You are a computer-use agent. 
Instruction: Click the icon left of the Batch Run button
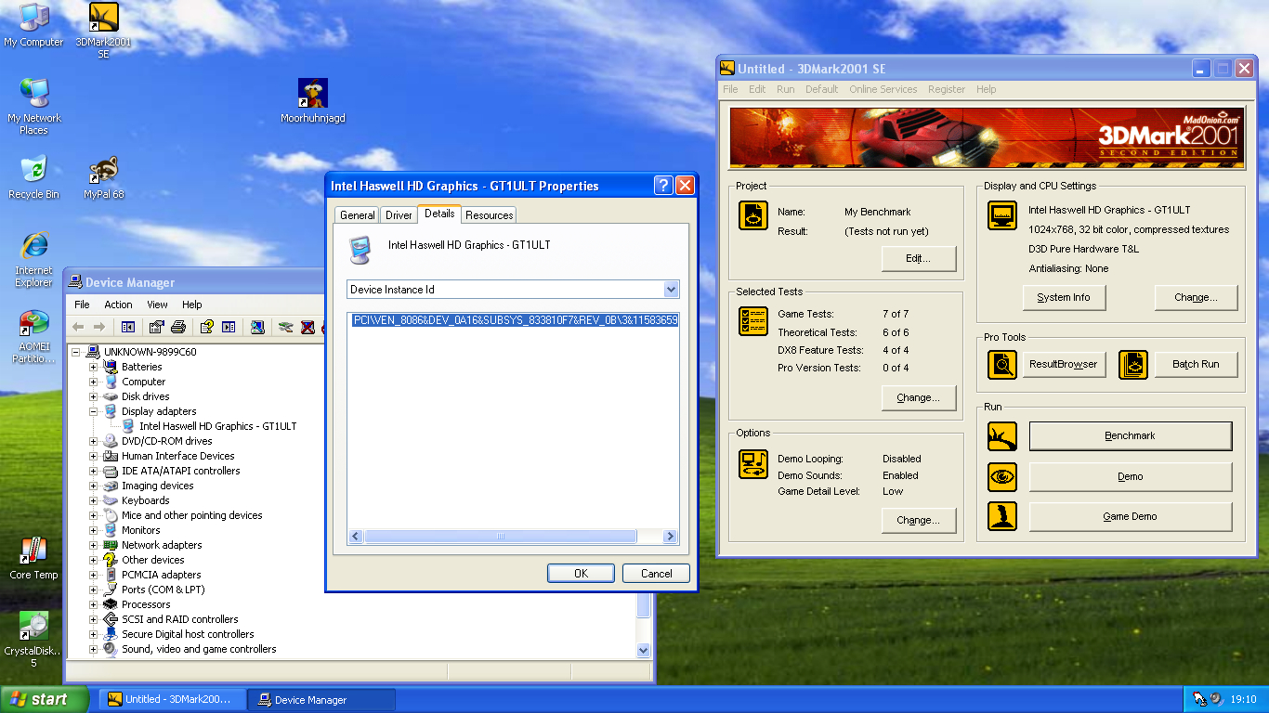(x=1133, y=365)
